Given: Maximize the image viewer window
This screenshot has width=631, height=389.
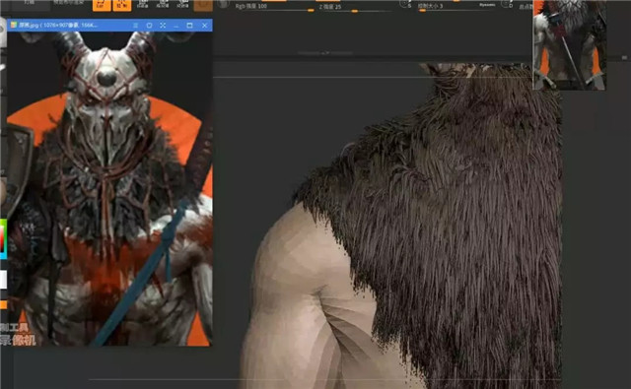Looking at the screenshot, I should tap(190, 26).
